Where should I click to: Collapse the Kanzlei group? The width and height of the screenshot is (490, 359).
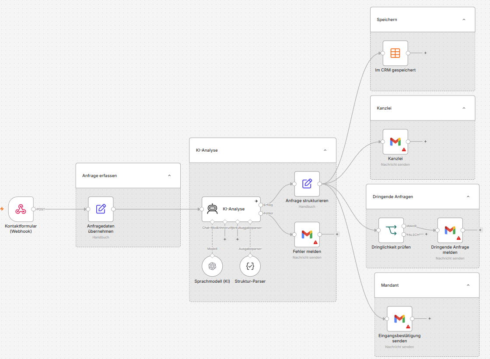(x=464, y=108)
